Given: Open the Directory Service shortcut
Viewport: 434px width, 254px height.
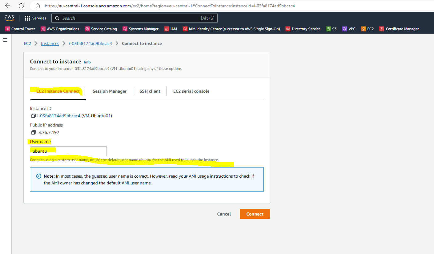Looking at the screenshot, I should (x=303, y=29).
